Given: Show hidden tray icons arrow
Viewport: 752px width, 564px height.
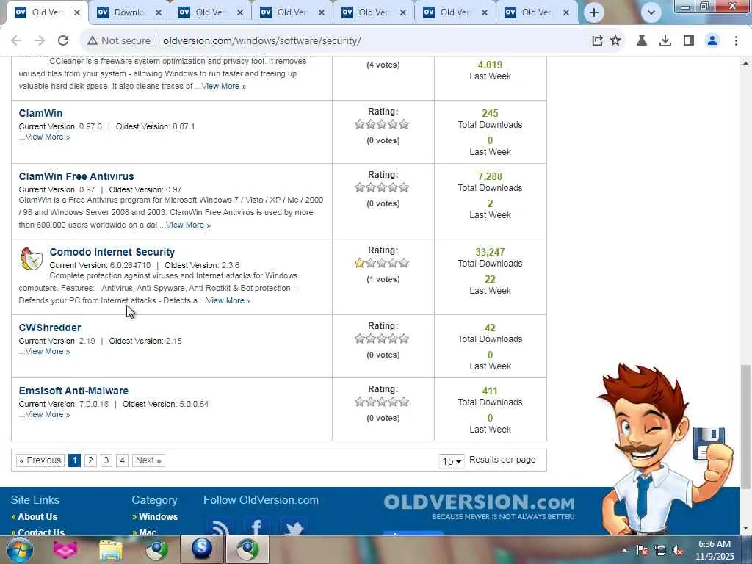Looking at the screenshot, I should tap(624, 551).
